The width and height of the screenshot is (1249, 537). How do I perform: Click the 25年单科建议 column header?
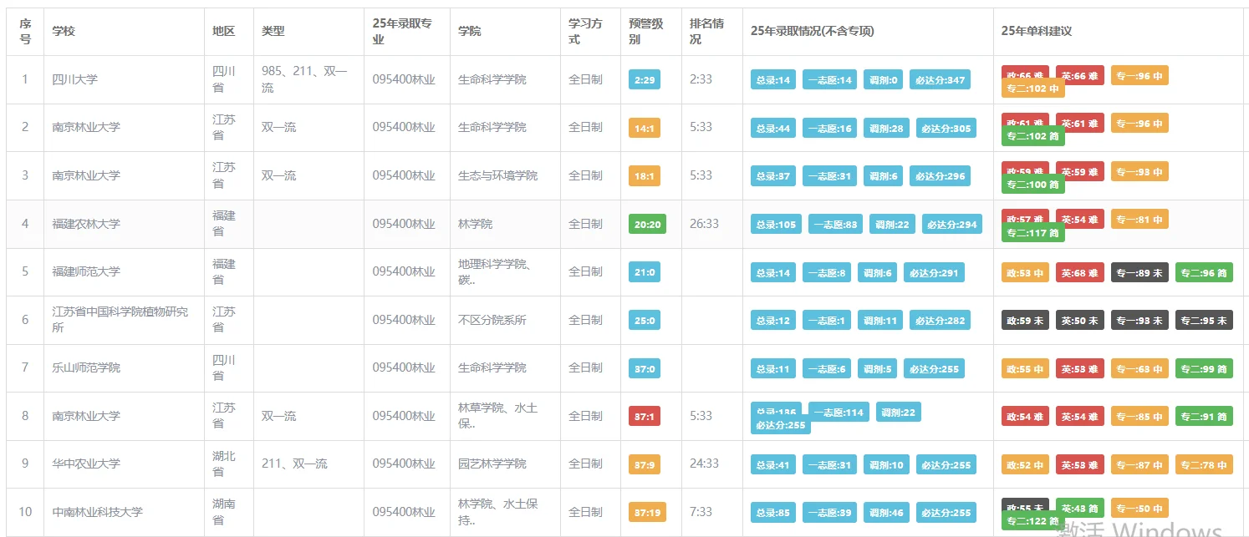click(1037, 31)
